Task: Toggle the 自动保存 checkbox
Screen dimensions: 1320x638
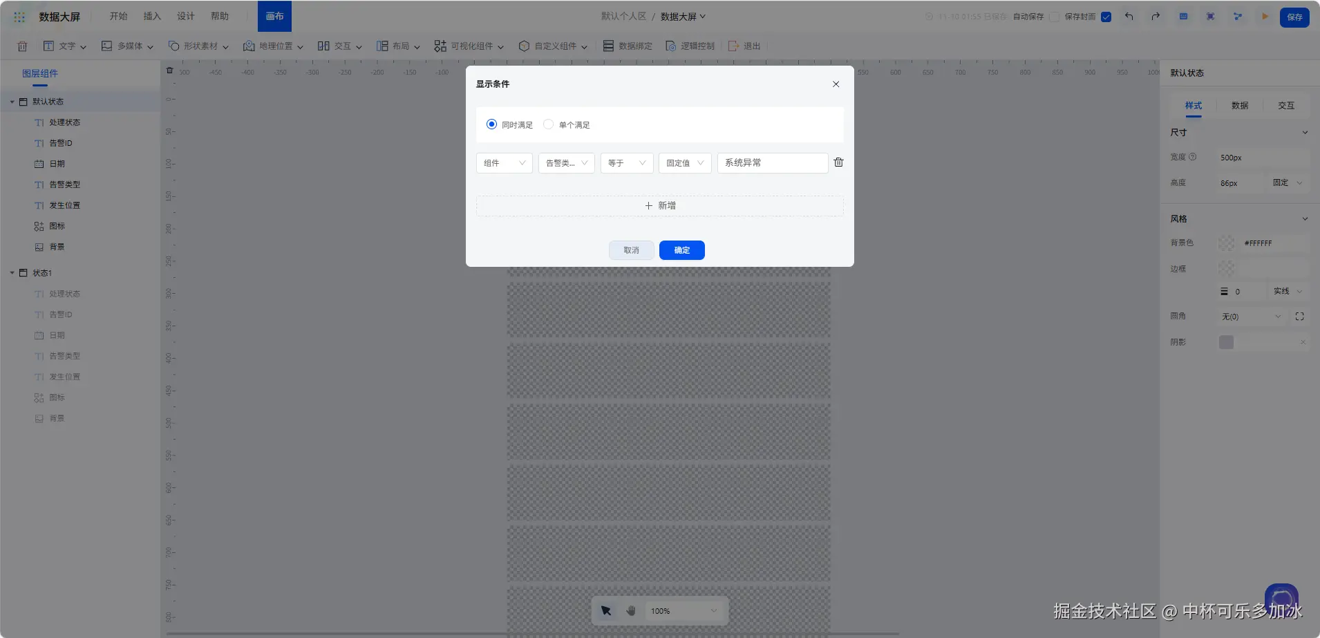Action: 1054,17
